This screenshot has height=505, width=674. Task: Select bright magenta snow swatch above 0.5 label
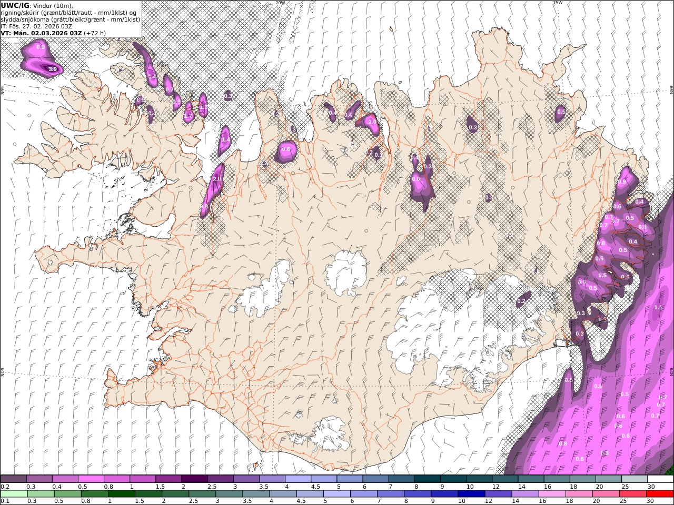pos(91,479)
